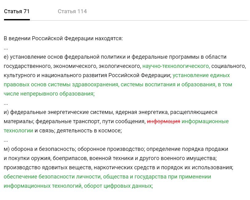Click the green text 'обеспечение безопасности личности'

53,177
